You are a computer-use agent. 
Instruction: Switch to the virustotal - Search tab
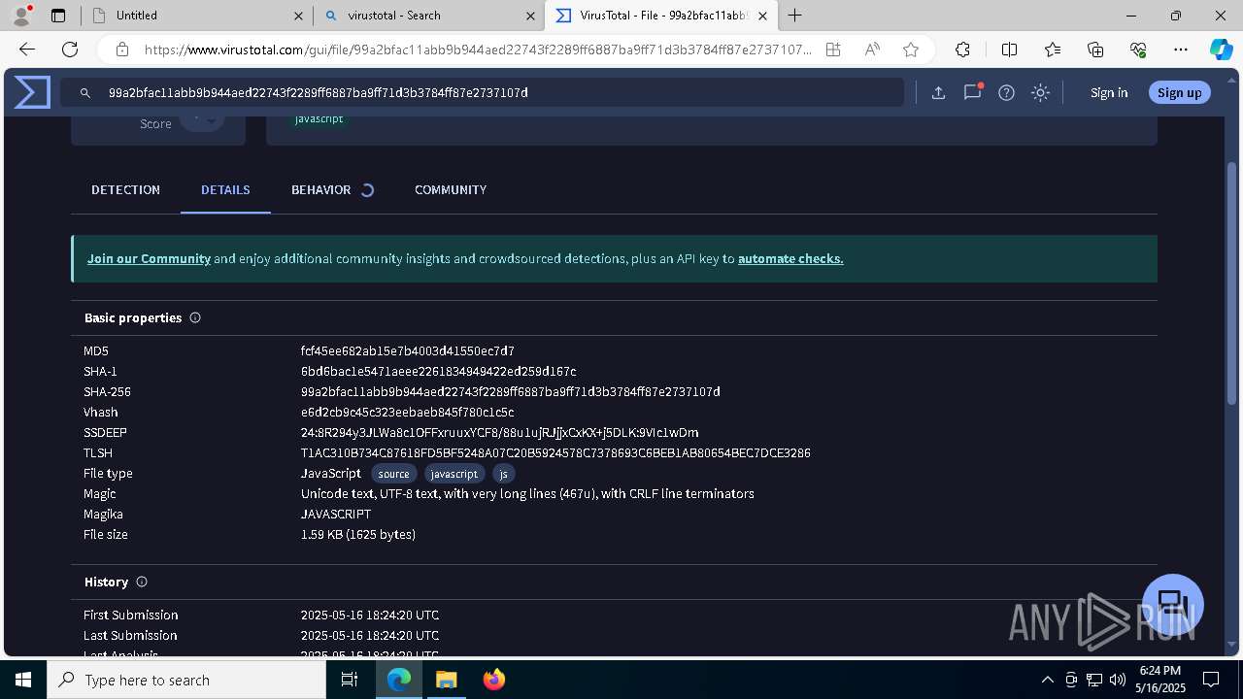(429, 16)
